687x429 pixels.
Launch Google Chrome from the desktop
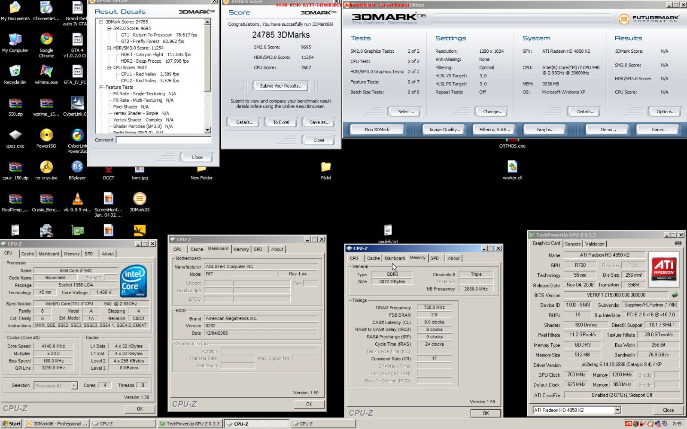[x=46, y=45]
